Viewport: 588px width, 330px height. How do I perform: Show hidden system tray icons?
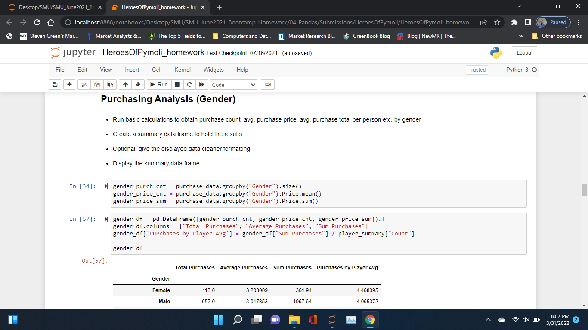pyautogui.click(x=488, y=320)
